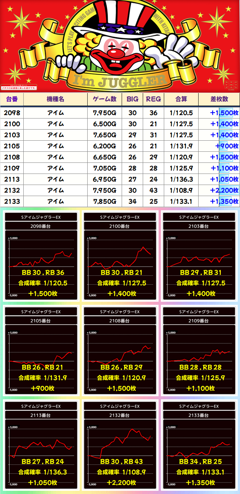Click the clown's striped top hat
The width and height of the screenshot is (240, 494).
(x=121, y=15)
